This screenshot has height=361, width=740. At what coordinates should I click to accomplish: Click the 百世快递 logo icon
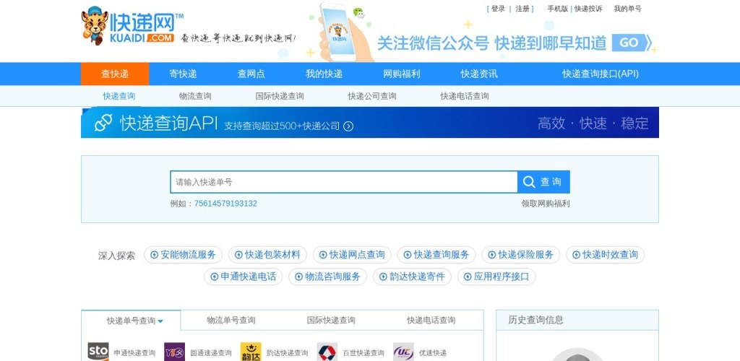(x=327, y=352)
